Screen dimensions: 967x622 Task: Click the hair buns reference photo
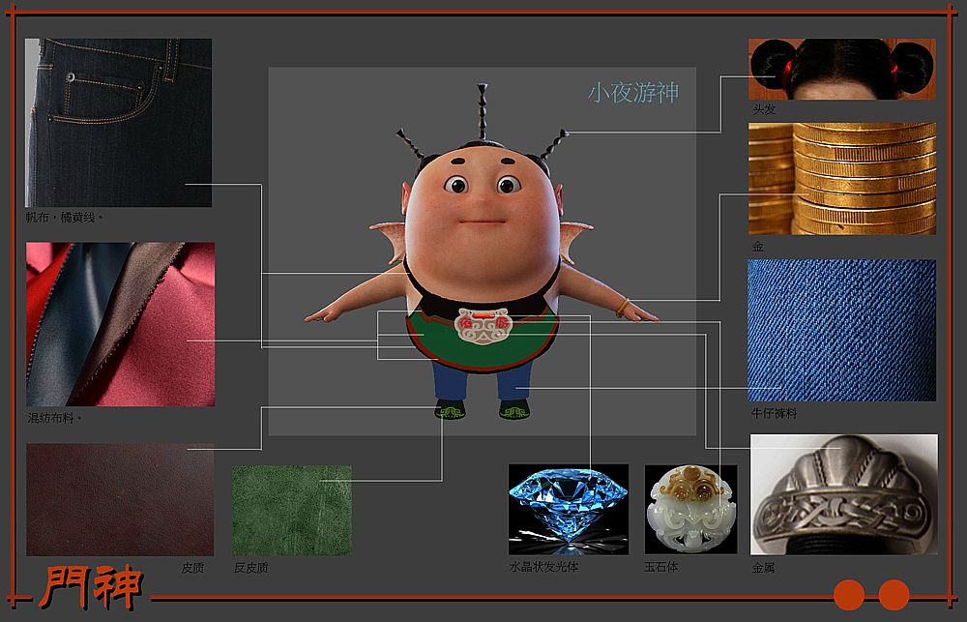pos(841,69)
